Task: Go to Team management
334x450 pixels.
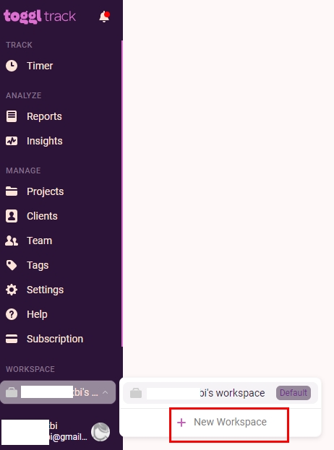Action: 40,241
